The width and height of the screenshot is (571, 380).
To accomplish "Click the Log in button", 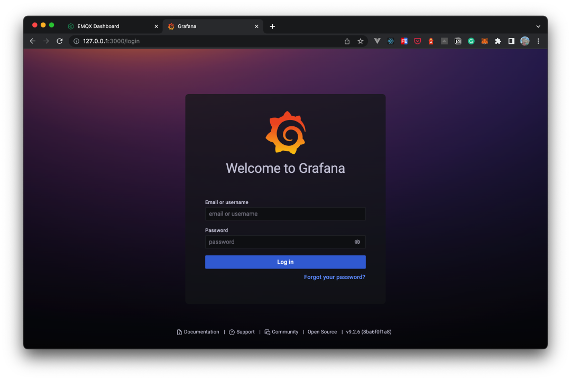I will [x=285, y=262].
